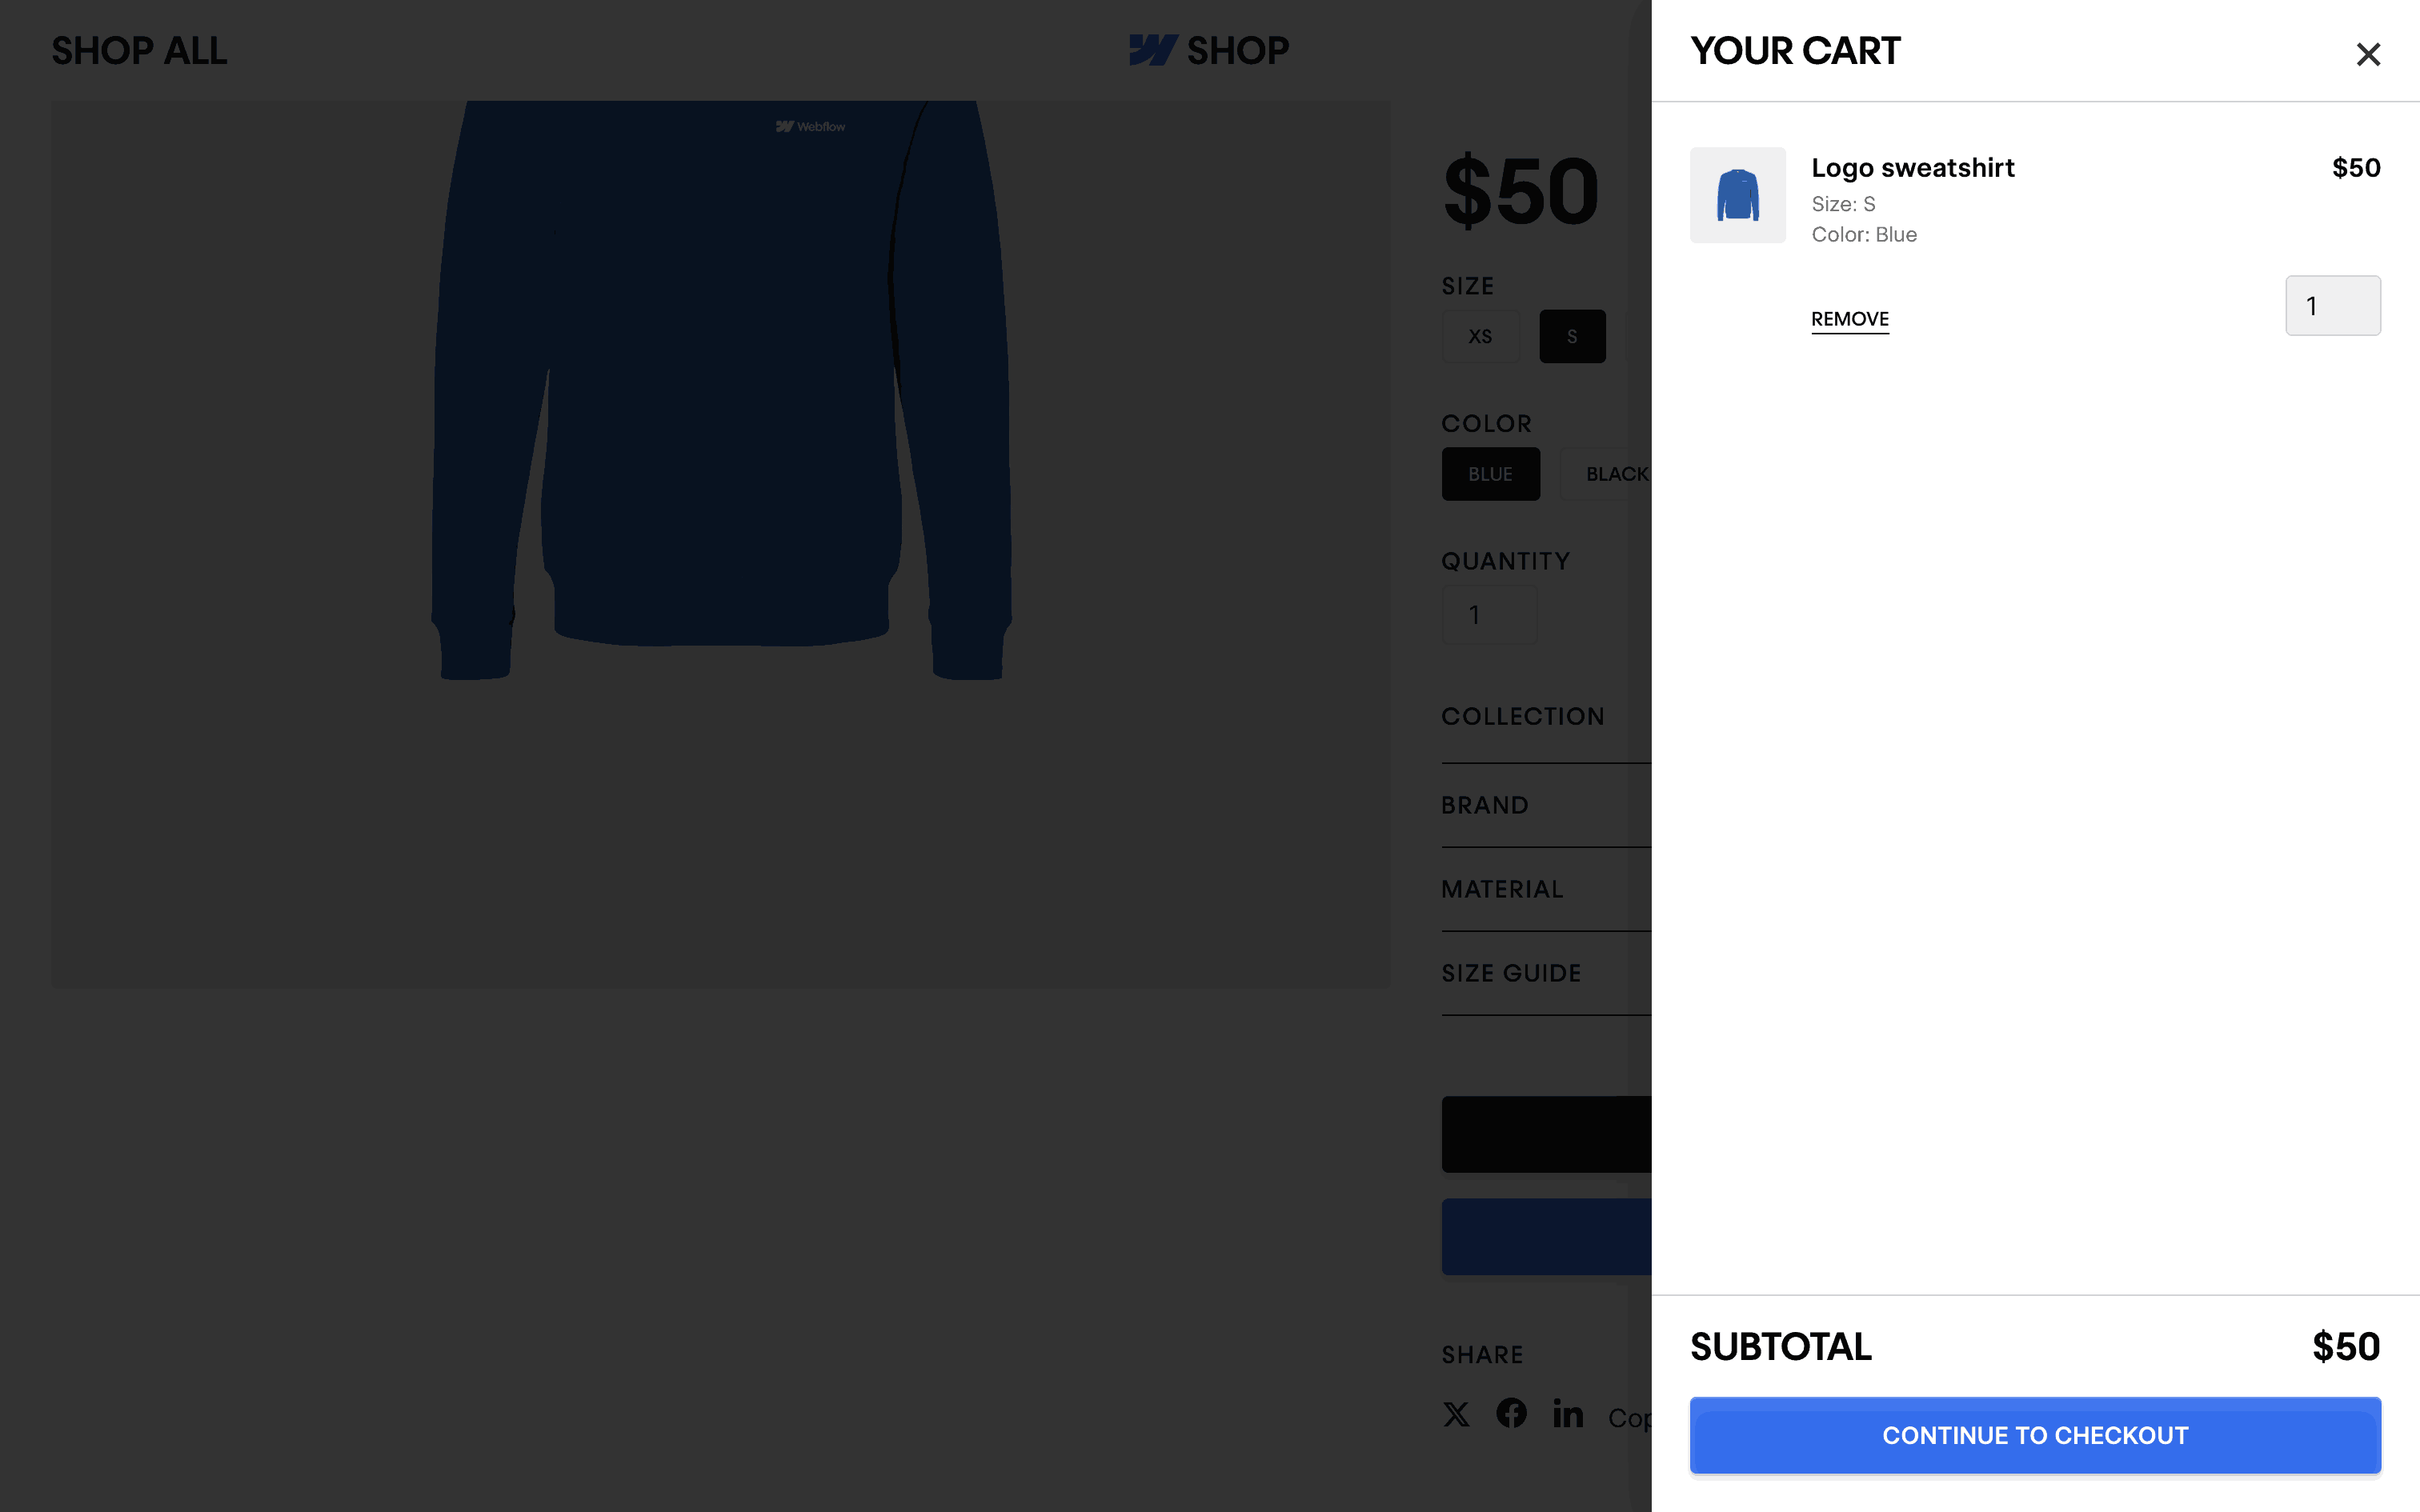Open the blue sweatshirt thumbnail in cart

(x=1738, y=195)
